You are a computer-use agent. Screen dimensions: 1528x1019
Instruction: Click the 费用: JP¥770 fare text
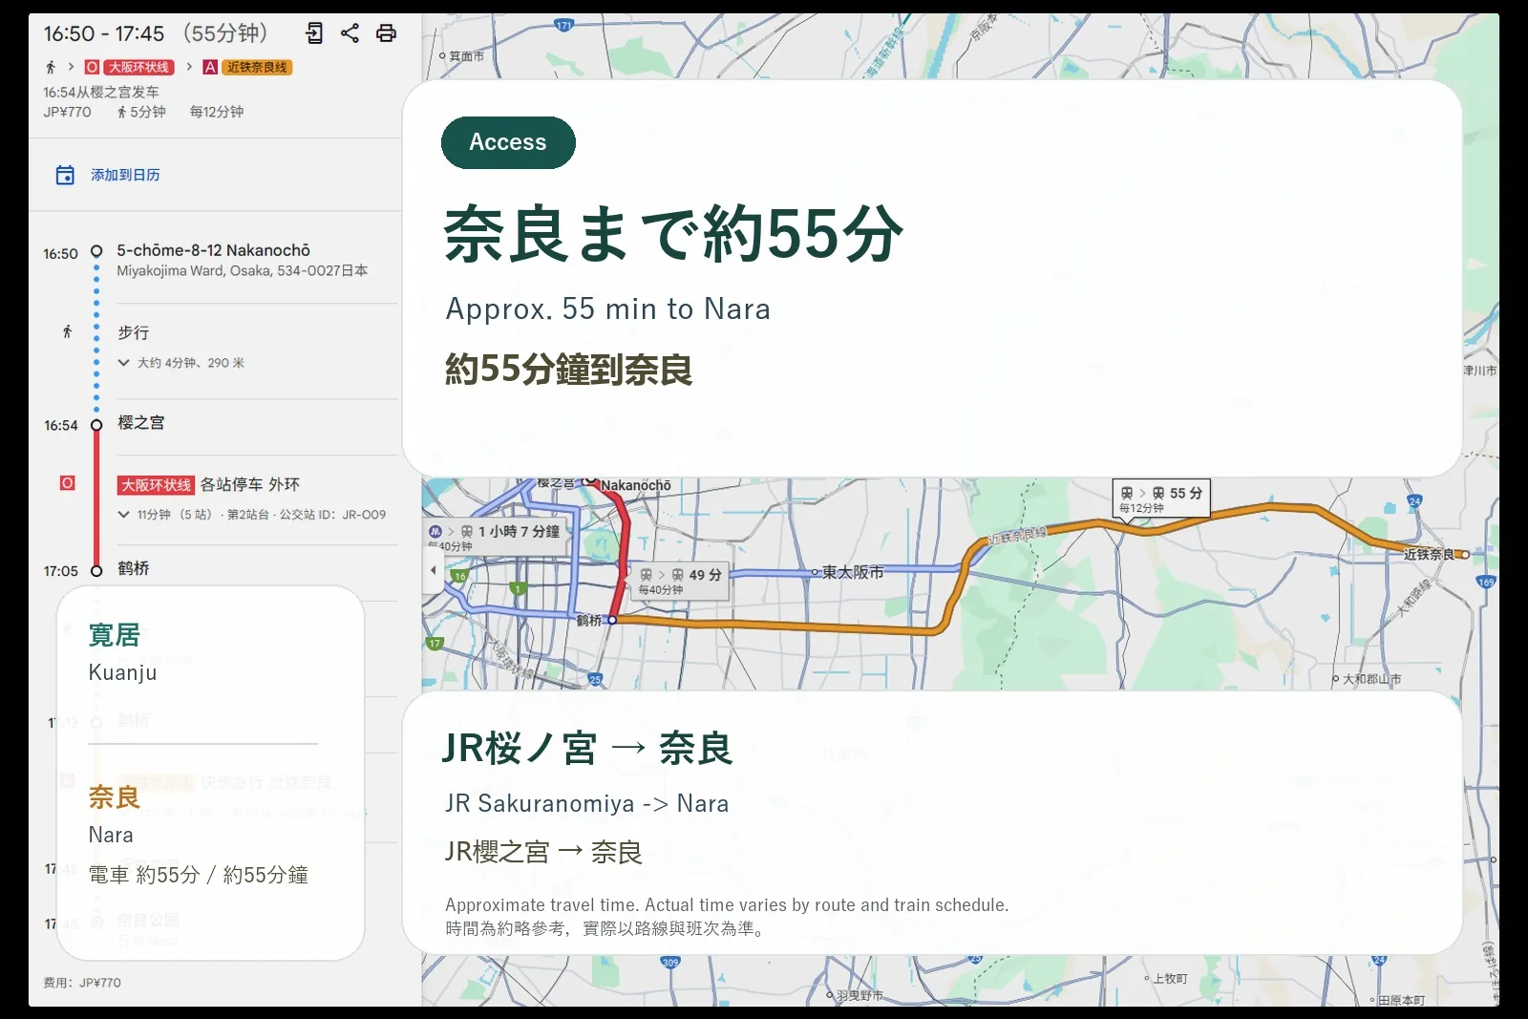pyautogui.click(x=82, y=983)
